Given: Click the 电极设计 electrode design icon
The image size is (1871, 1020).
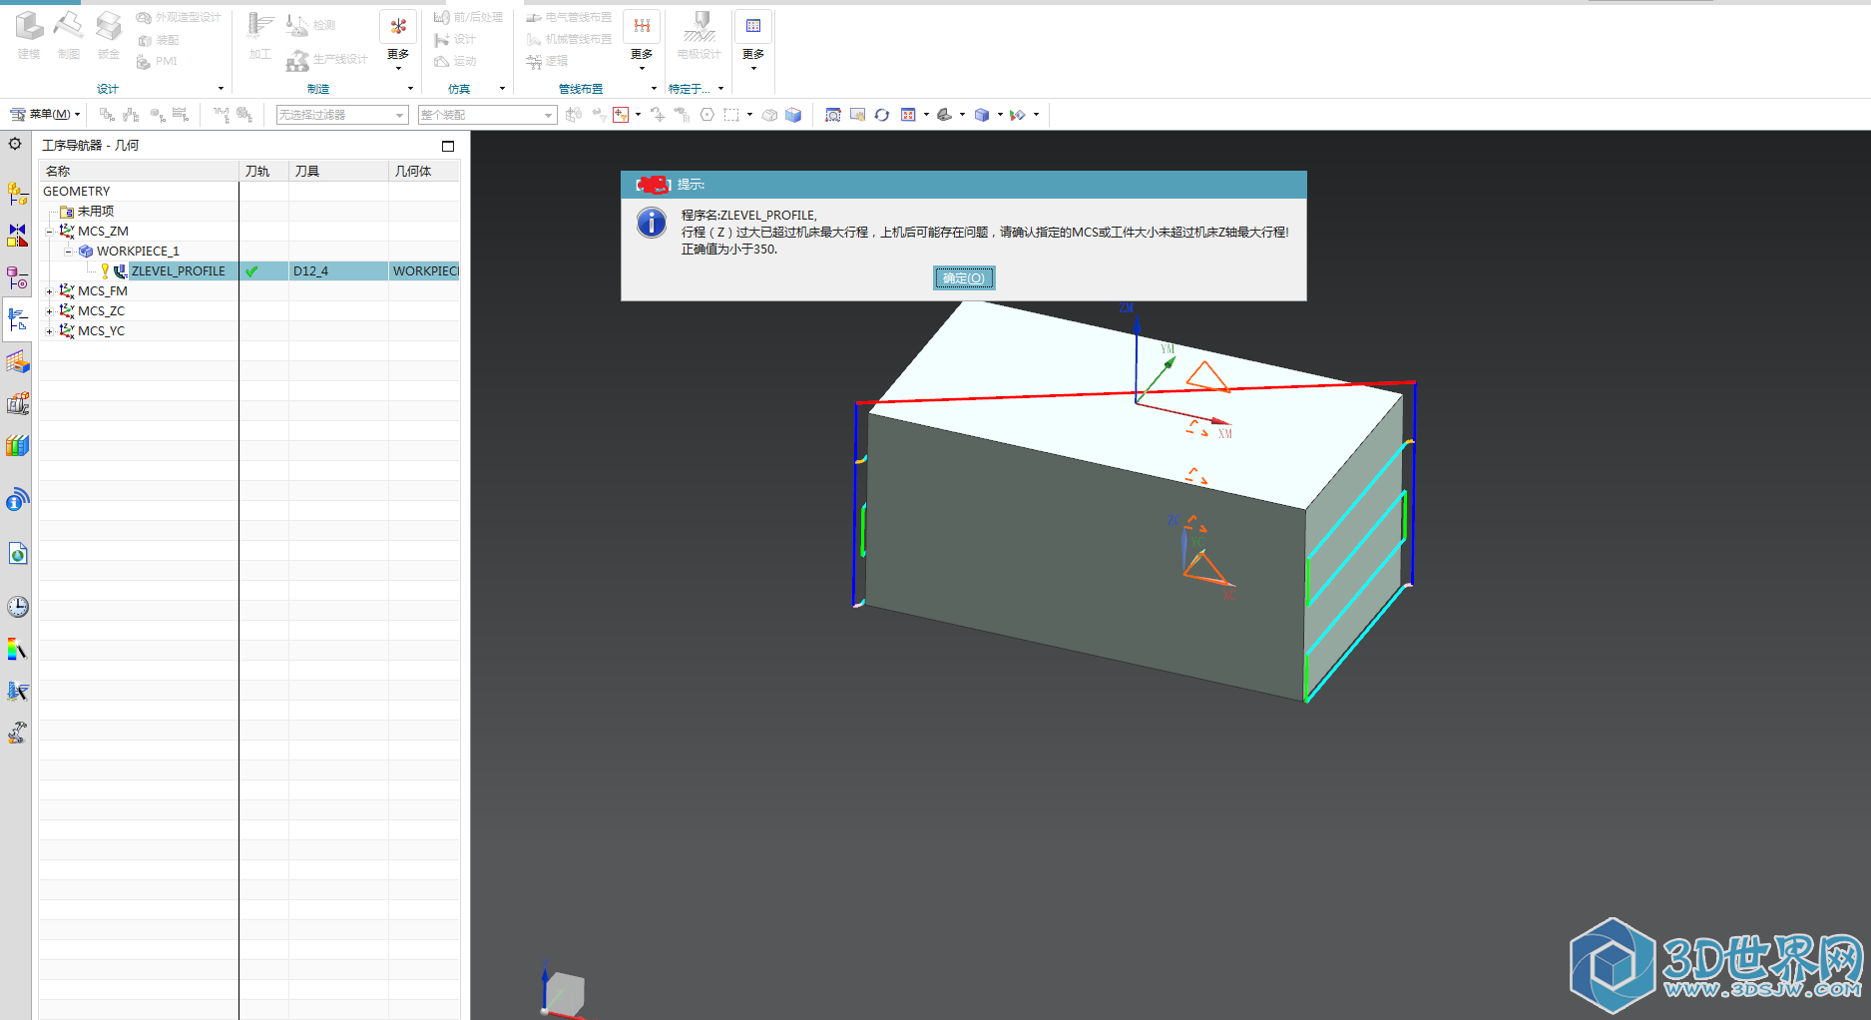Looking at the screenshot, I should pyautogui.click(x=699, y=35).
